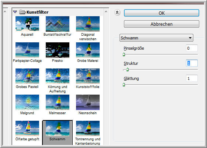This screenshot has width=207, height=148.
Task: Click the Pinselgröße slider handle
Action: click(124, 54)
